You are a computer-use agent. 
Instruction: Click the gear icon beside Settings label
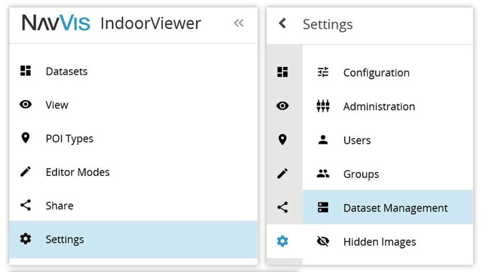pyautogui.click(x=25, y=238)
